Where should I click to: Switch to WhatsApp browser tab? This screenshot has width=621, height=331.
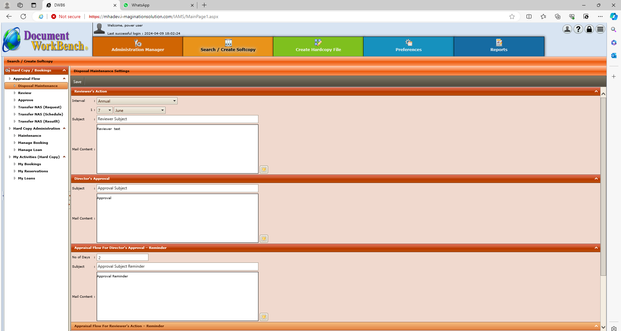[x=158, y=5]
